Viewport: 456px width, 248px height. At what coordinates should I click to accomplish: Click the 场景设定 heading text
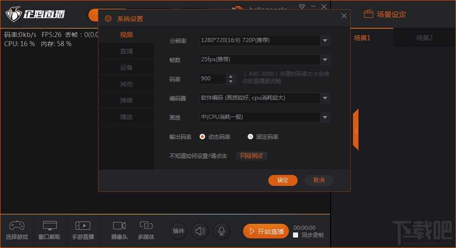tap(391, 14)
